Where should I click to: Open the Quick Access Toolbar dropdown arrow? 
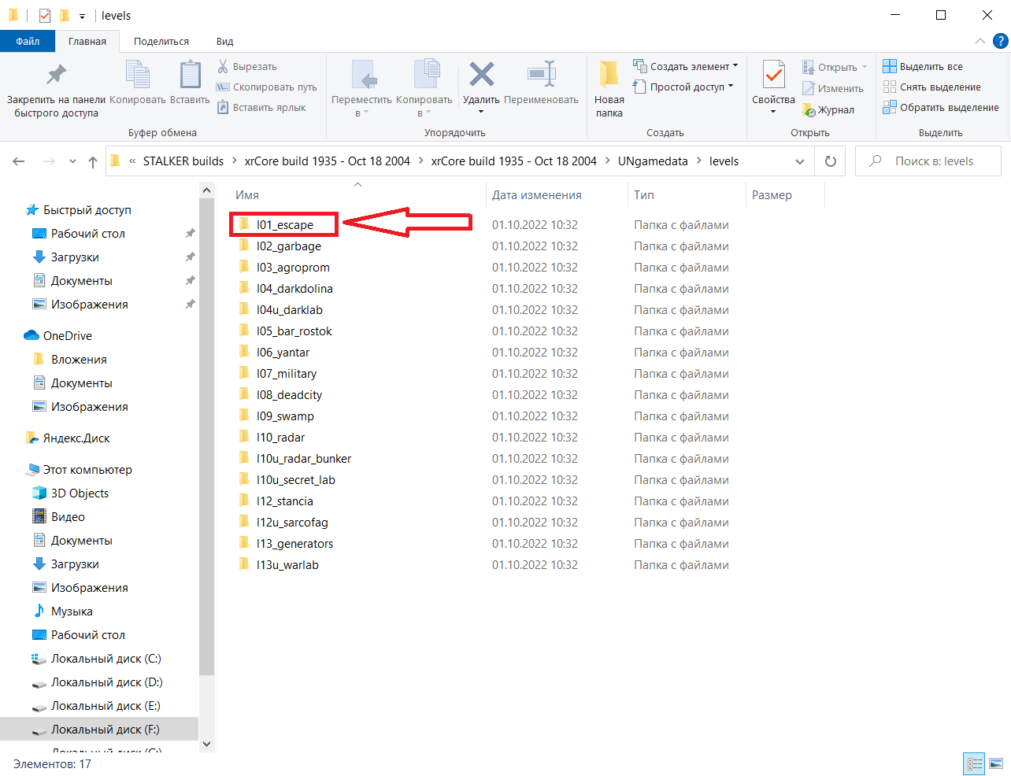coord(82,17)
